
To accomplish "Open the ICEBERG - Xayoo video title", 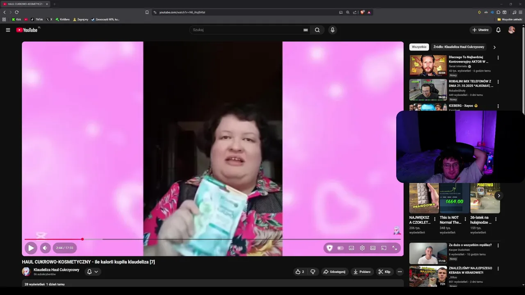I will (x=463, y=106).
